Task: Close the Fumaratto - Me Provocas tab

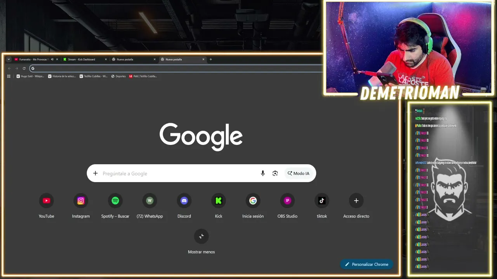Action: [x=57, y=59]
